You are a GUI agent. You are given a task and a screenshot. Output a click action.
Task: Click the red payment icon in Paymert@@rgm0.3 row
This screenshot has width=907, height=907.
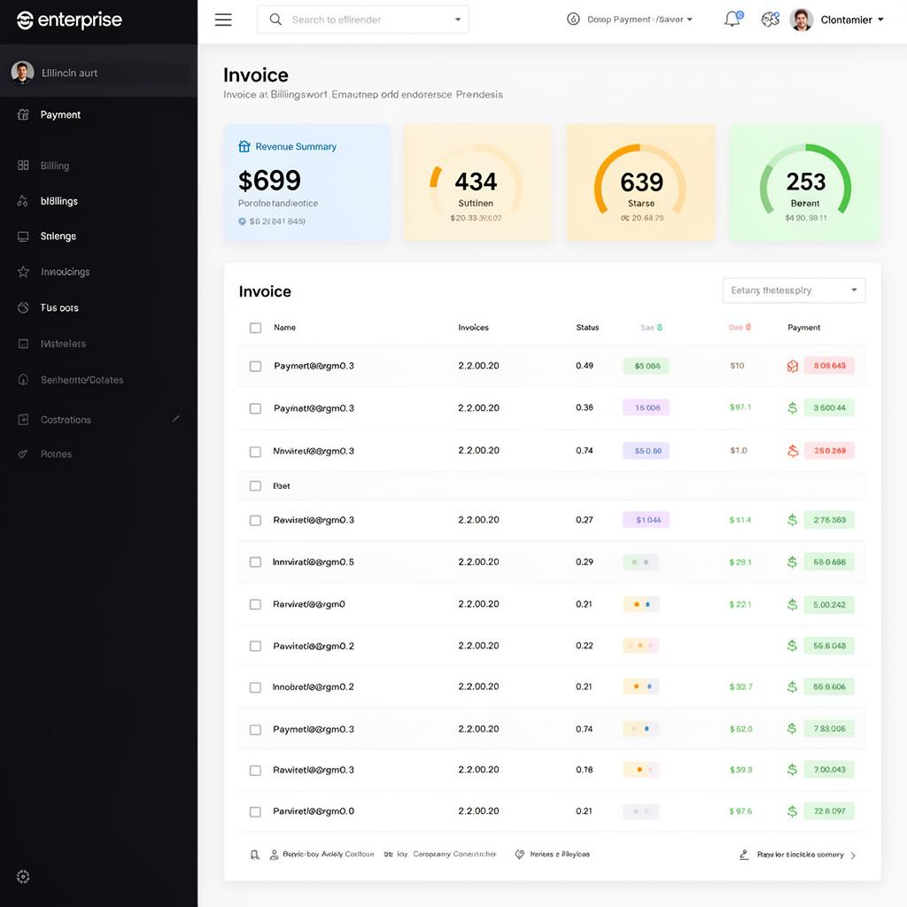[x=793, y=366]
